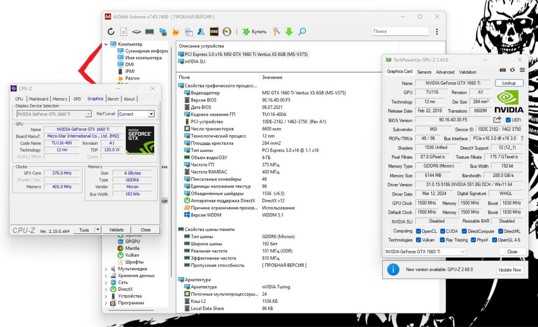The width and height of the screenshot is (538, 327).
Task: Open the Tools dropdown arrow in CPU-Z
Action: [x=98, y=230]
